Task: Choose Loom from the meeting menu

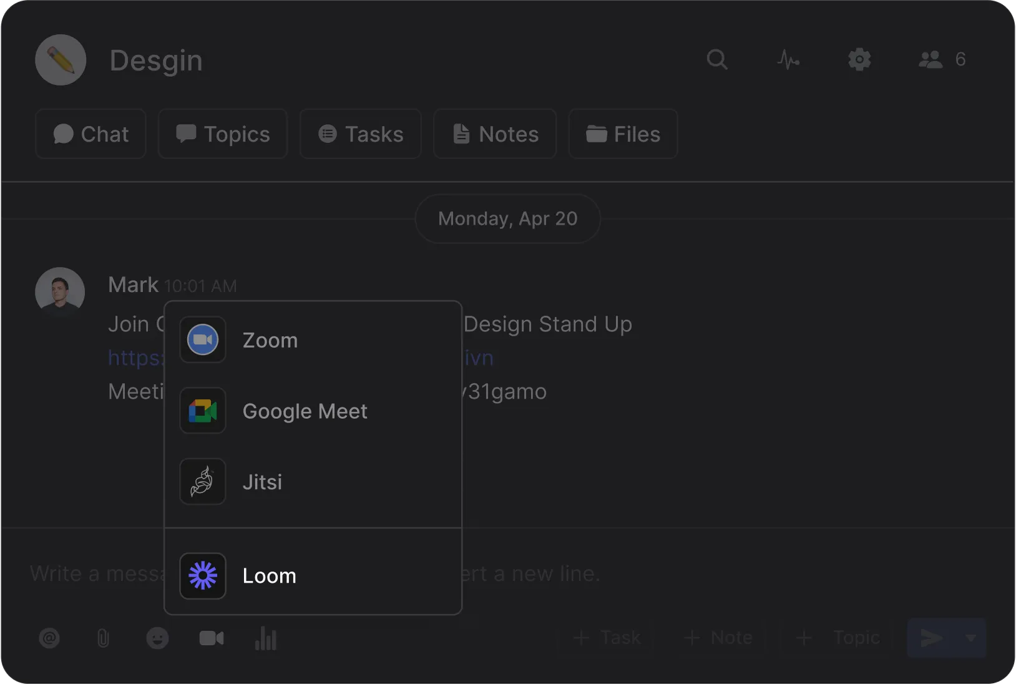Action: [313, 576]
